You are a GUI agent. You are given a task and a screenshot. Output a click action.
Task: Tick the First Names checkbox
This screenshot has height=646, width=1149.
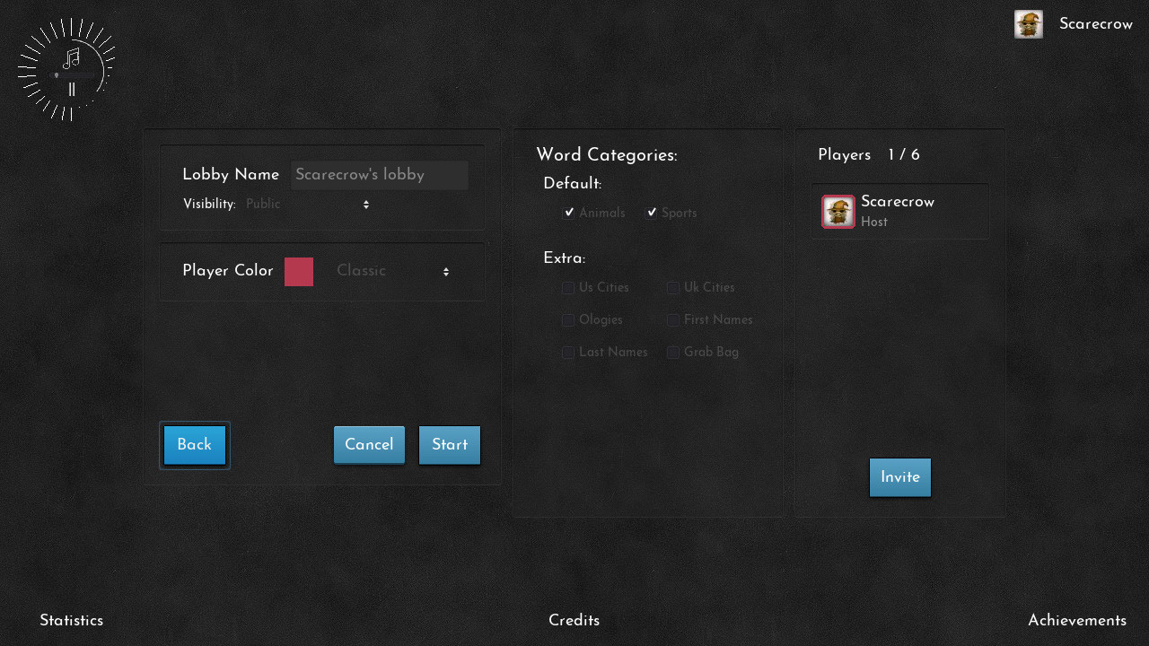(x=673, y=320)
